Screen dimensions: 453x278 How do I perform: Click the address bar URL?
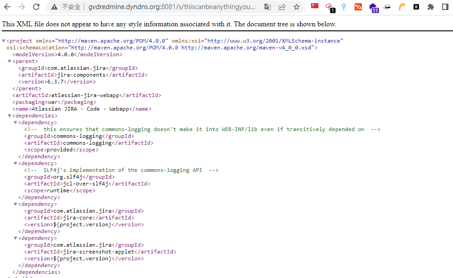[171, 7]
